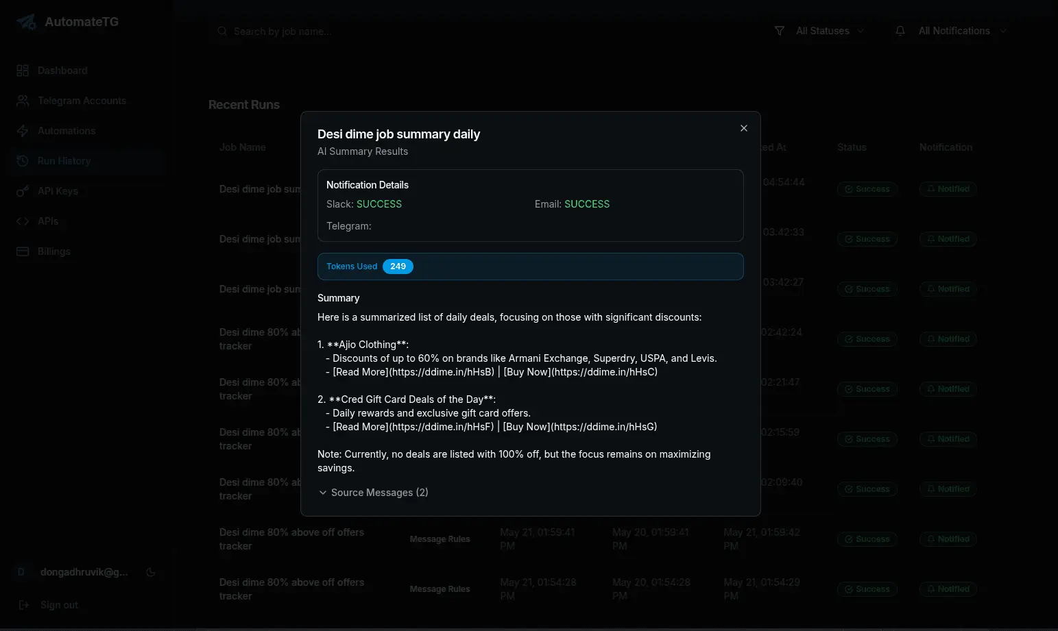Click the sign out arrow icon
This screenshot has width=1058, height=631.
click(24, 605)
